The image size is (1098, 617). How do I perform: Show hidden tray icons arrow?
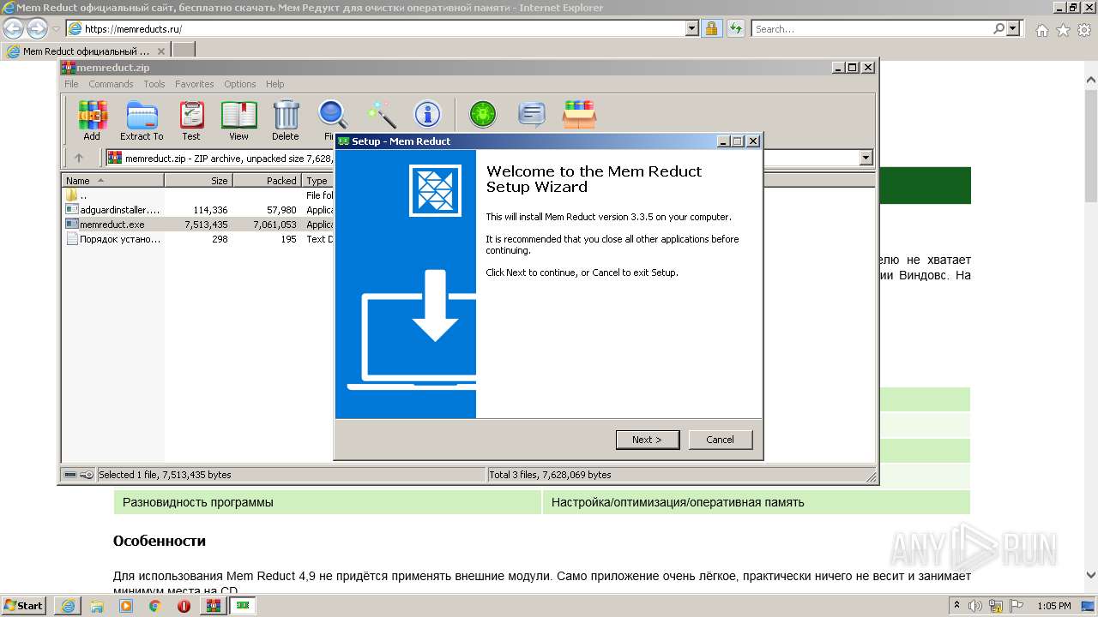pyautogui.click(x=958, y=606)
